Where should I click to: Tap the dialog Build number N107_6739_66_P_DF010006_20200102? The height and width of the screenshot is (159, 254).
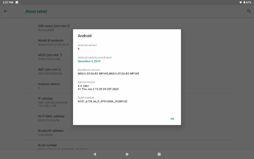[x=103, y=102]
